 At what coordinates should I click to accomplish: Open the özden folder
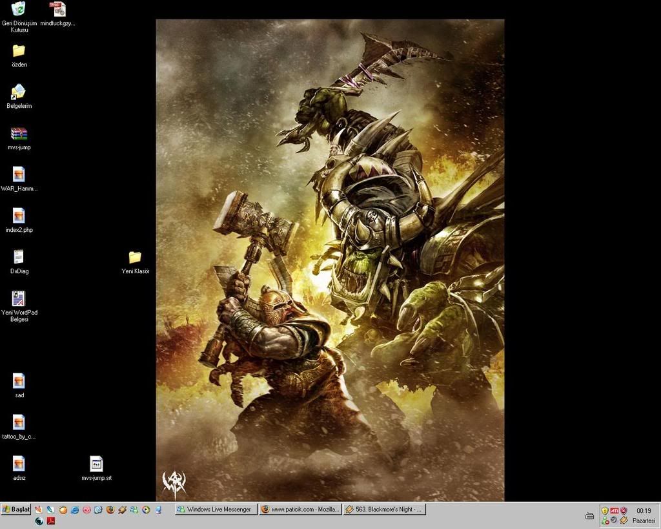[x=19, y=51]
